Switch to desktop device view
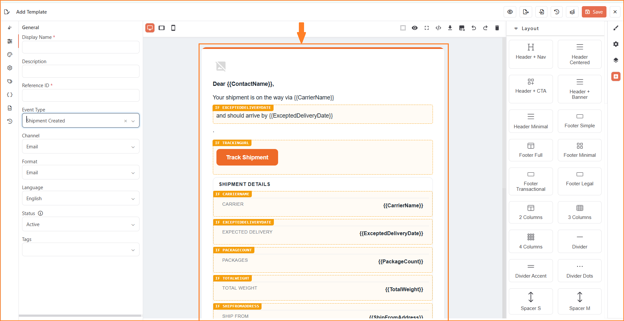Screen dimensions: 624x321 [150, 28]
